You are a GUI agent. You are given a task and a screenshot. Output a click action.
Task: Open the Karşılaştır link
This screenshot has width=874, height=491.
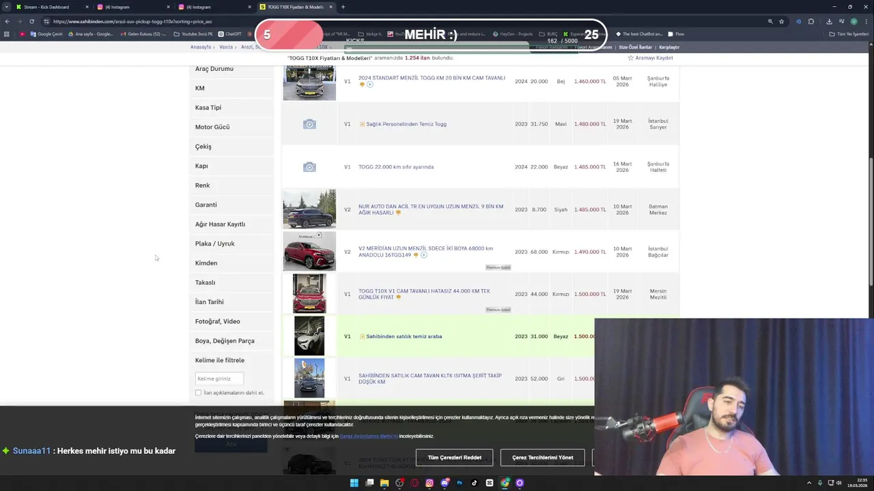(x=669, y=47)
